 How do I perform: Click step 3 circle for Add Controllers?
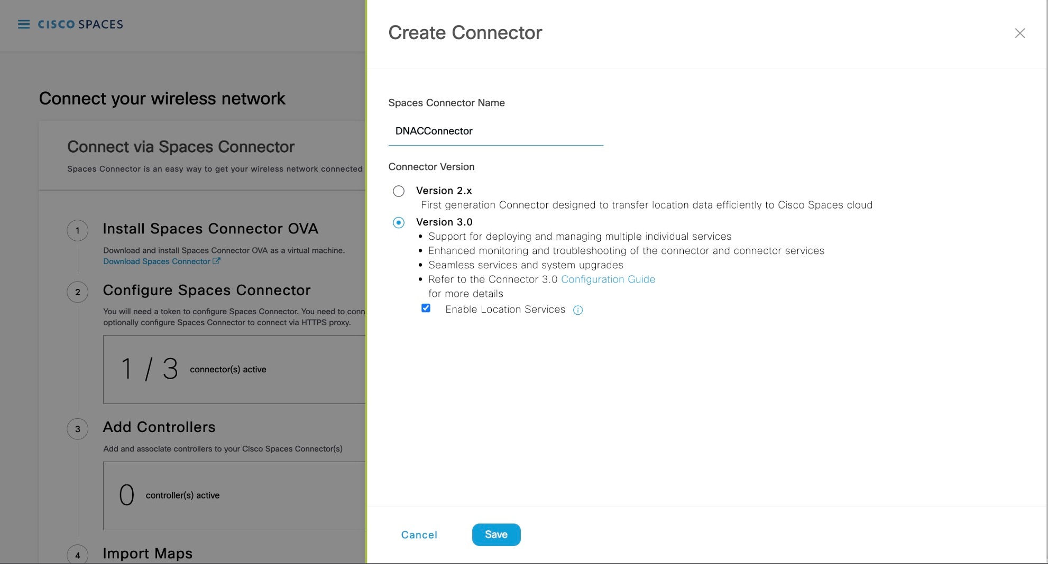(78, 429)
